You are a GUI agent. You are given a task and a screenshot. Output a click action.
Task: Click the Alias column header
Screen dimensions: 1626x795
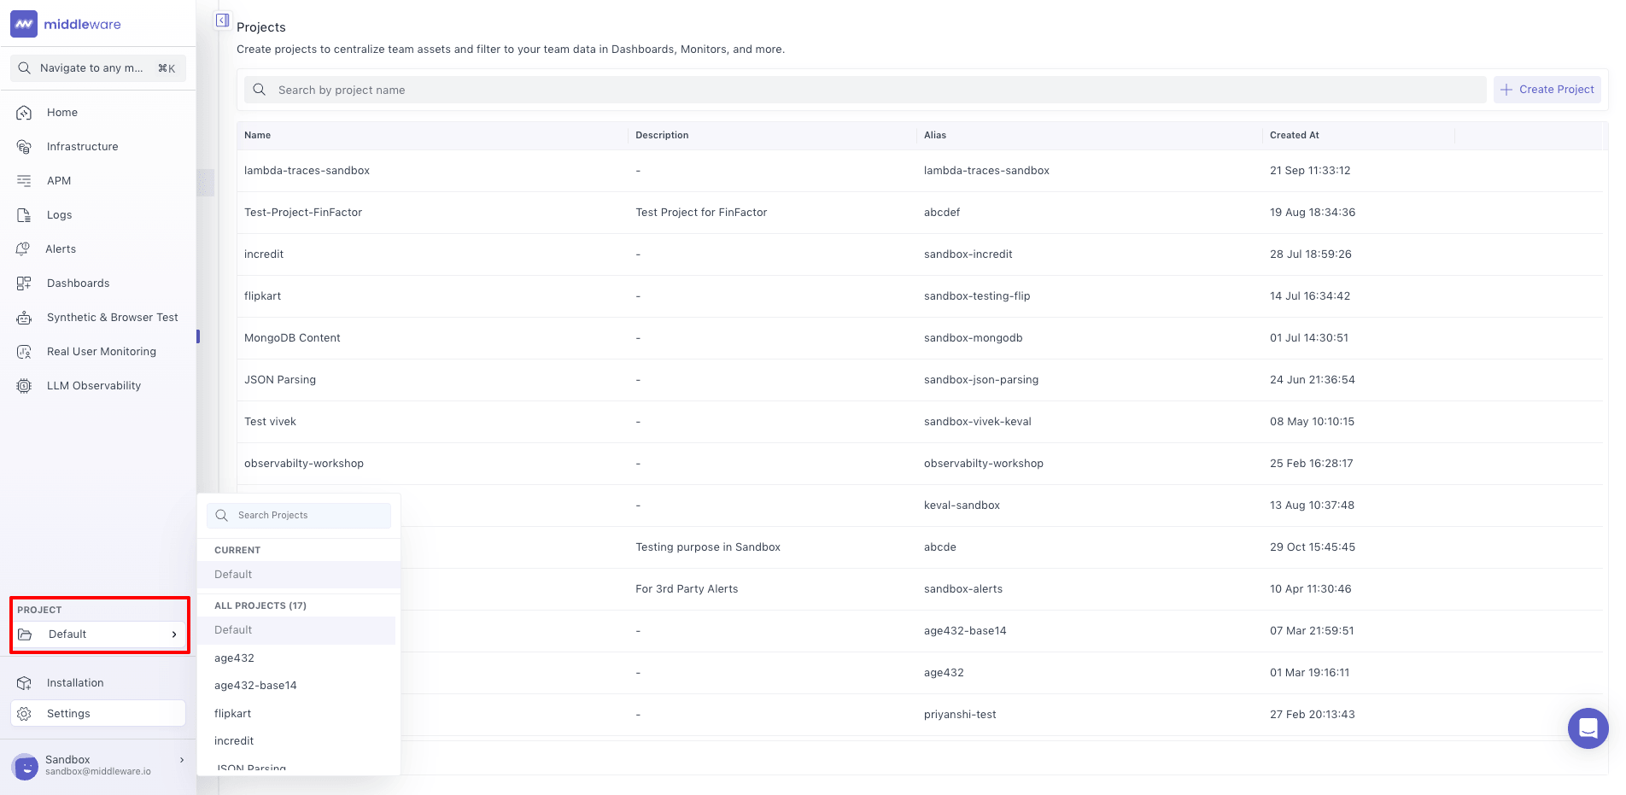(x=934, y=135)
